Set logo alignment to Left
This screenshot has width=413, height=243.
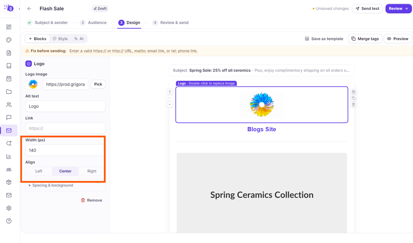tap(39, 171)
